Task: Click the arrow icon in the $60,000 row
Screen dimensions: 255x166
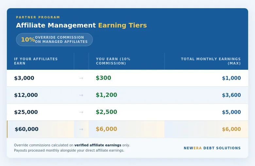Action: pos(81,129)
